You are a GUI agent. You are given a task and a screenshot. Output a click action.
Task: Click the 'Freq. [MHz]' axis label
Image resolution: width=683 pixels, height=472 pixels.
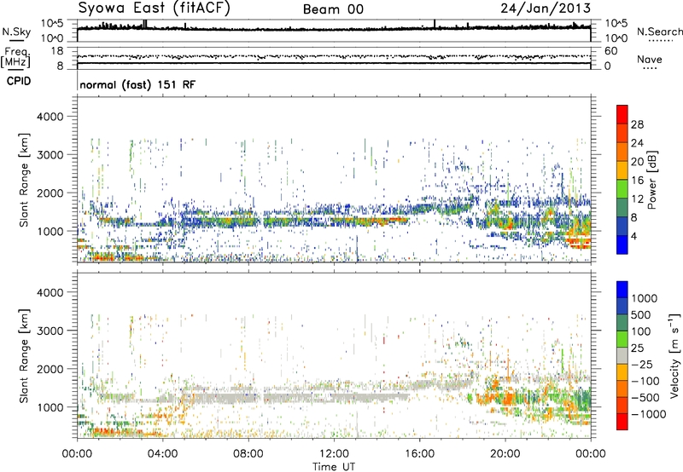[16, 57]
